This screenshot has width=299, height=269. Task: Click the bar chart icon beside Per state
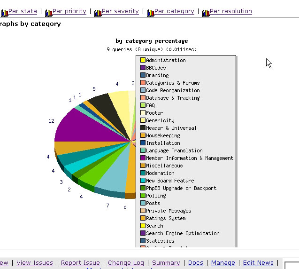pyautogui.click(x=4, y=13)
